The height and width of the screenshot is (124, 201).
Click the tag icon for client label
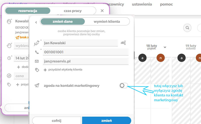click(x=37, y=70)
